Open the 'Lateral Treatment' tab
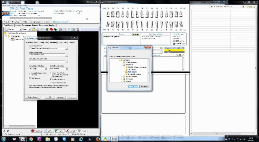The width and height of the screenshot is (259, 142). click(23, 25)
